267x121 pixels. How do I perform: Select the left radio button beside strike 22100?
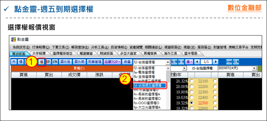click(x=192, y=81)
